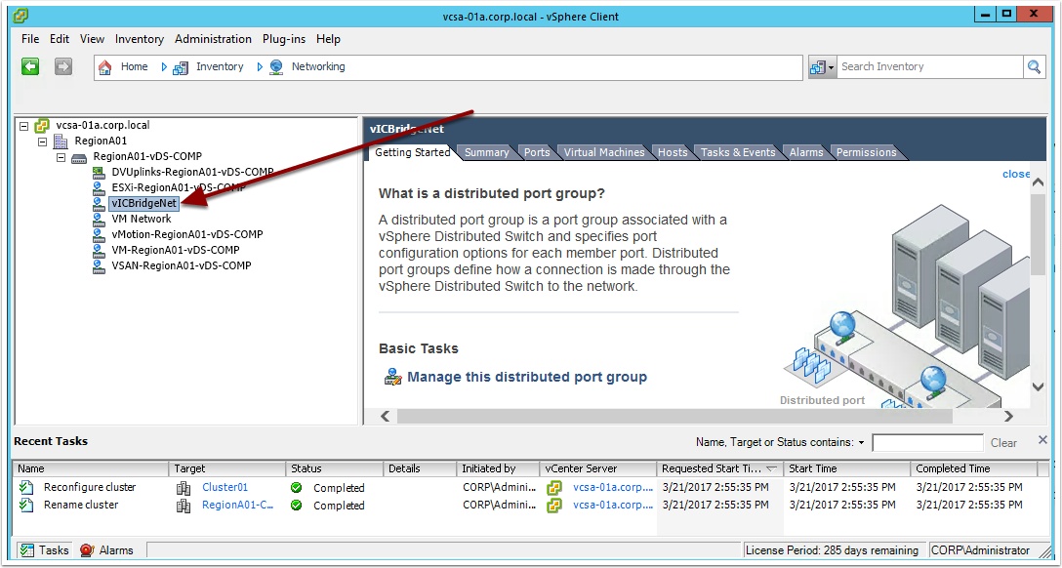This screenshot has width=1062, height=568.
Task: Switch to the Tasks & Events tab
Action: [x=738, y=152]
